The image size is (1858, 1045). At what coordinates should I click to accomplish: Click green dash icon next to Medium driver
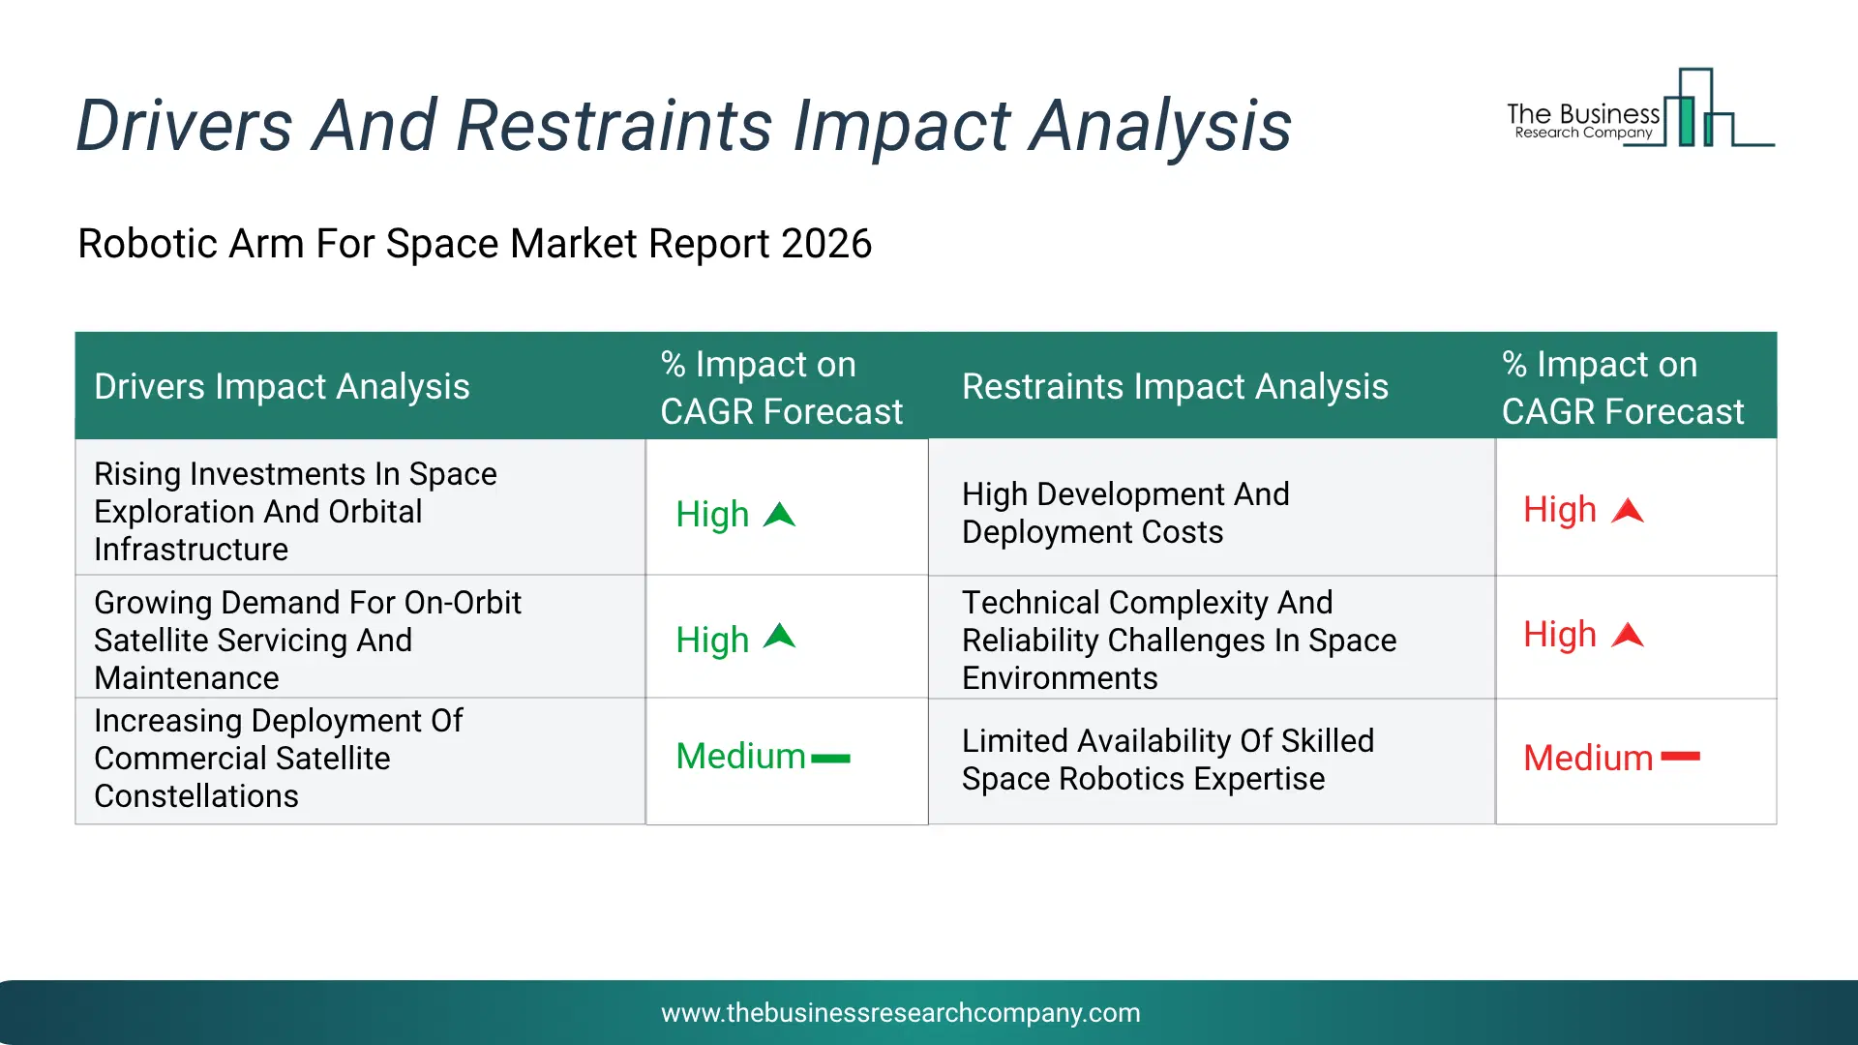click(830, 759)
